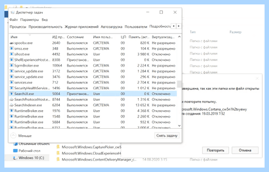Viewport: 269px width, 172px height.
Task: Select the service_update.exe icon with PID 3476
Action: [x=12, y=77]
